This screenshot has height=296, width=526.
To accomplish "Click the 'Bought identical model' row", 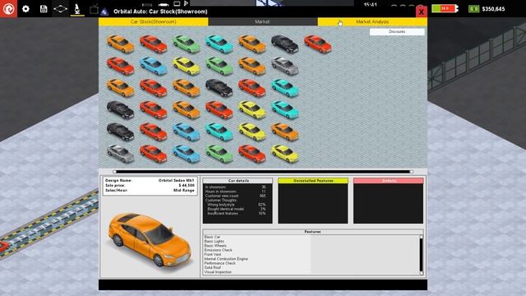I will tap(236, 209).
